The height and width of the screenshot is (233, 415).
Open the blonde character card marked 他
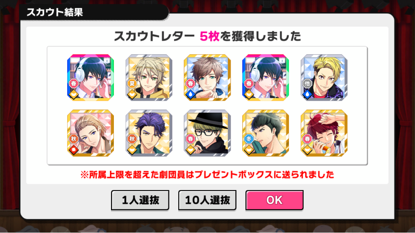(x=324, y=77)
